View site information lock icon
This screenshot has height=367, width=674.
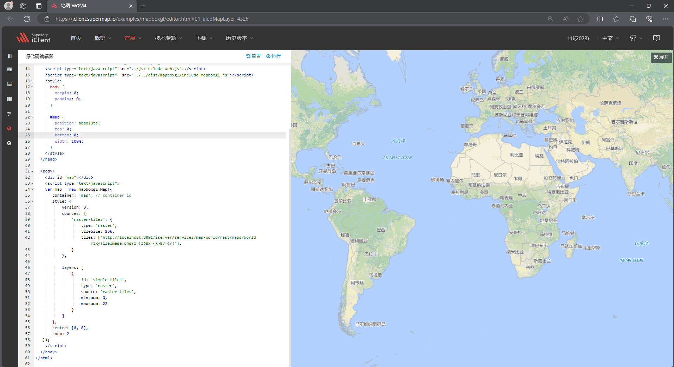[x=47, y=19]
